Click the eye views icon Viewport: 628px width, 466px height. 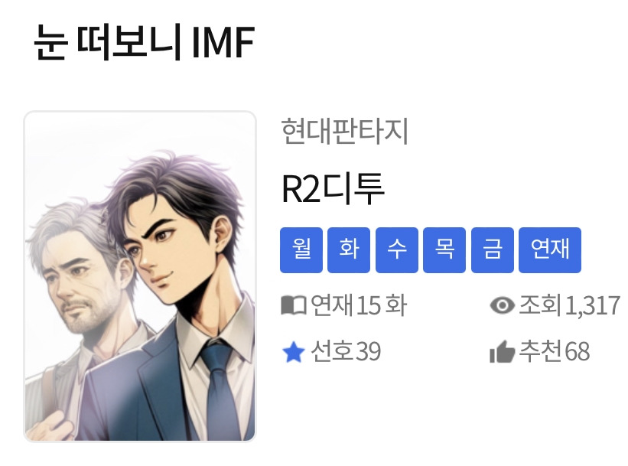[503, 305]
